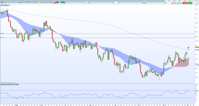
Task: Expand the 100 units dropdown
Action: click(88, 2)
